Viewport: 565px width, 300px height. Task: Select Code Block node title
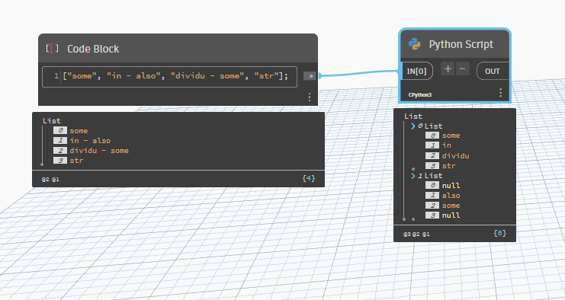point(93,49)
